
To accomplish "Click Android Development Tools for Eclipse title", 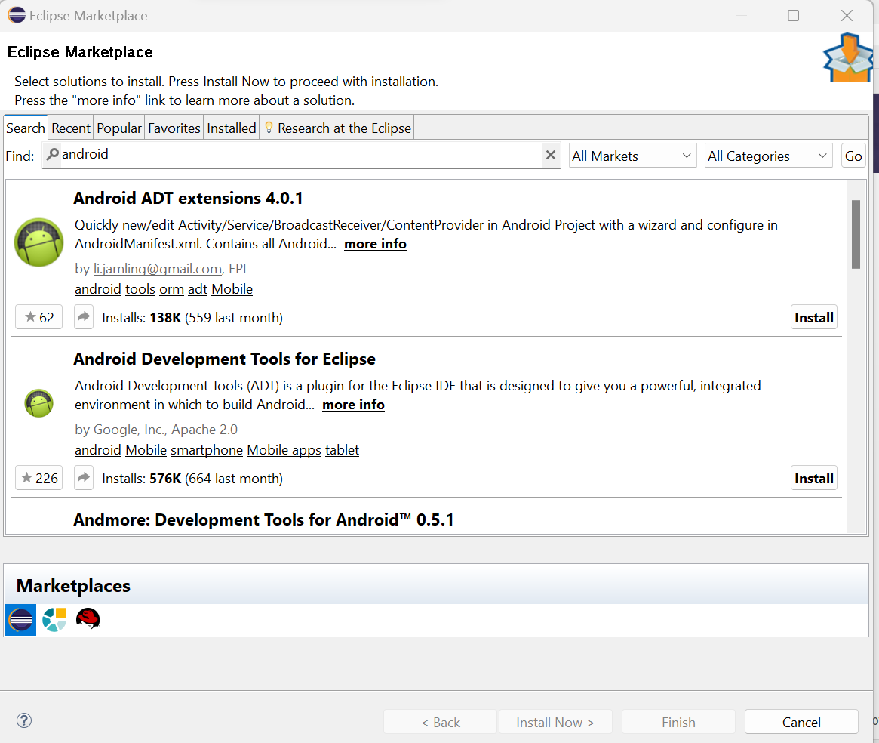I will (224, 359).
